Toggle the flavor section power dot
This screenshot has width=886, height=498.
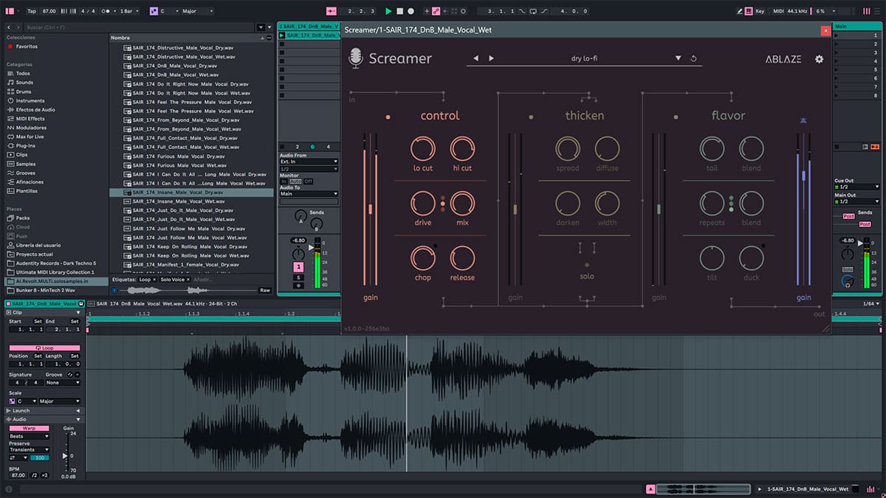[x=676, y=117]
